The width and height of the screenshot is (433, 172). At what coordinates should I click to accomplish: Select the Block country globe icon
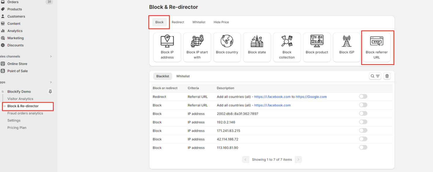tap(227, 41)
